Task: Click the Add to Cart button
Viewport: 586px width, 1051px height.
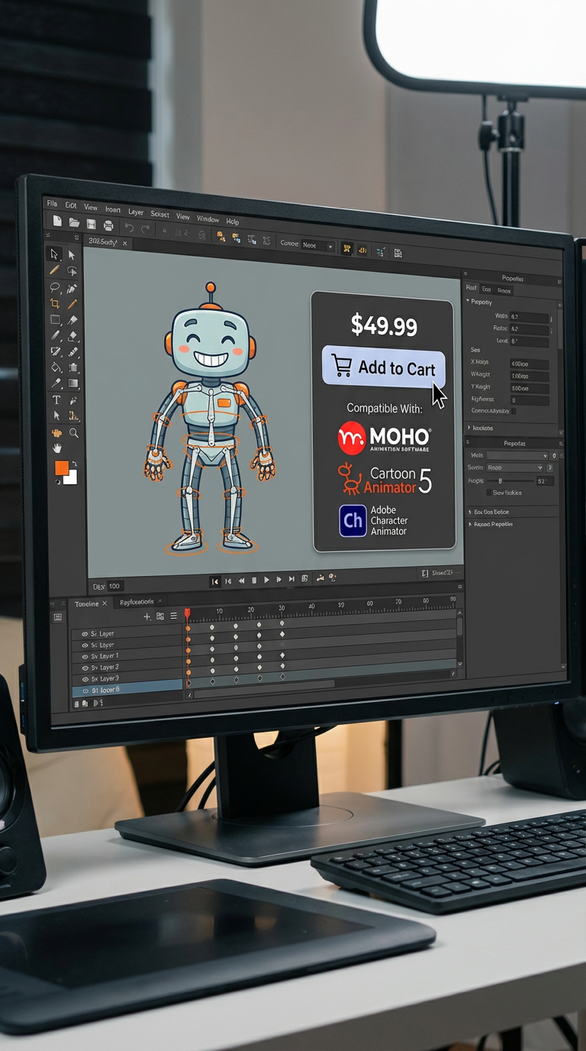Action: coord(384,367)
